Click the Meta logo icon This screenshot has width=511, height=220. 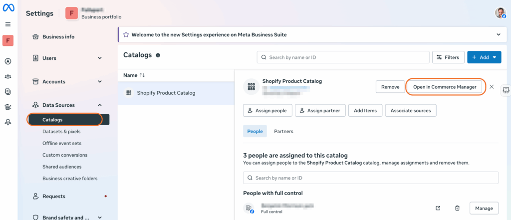8,9
